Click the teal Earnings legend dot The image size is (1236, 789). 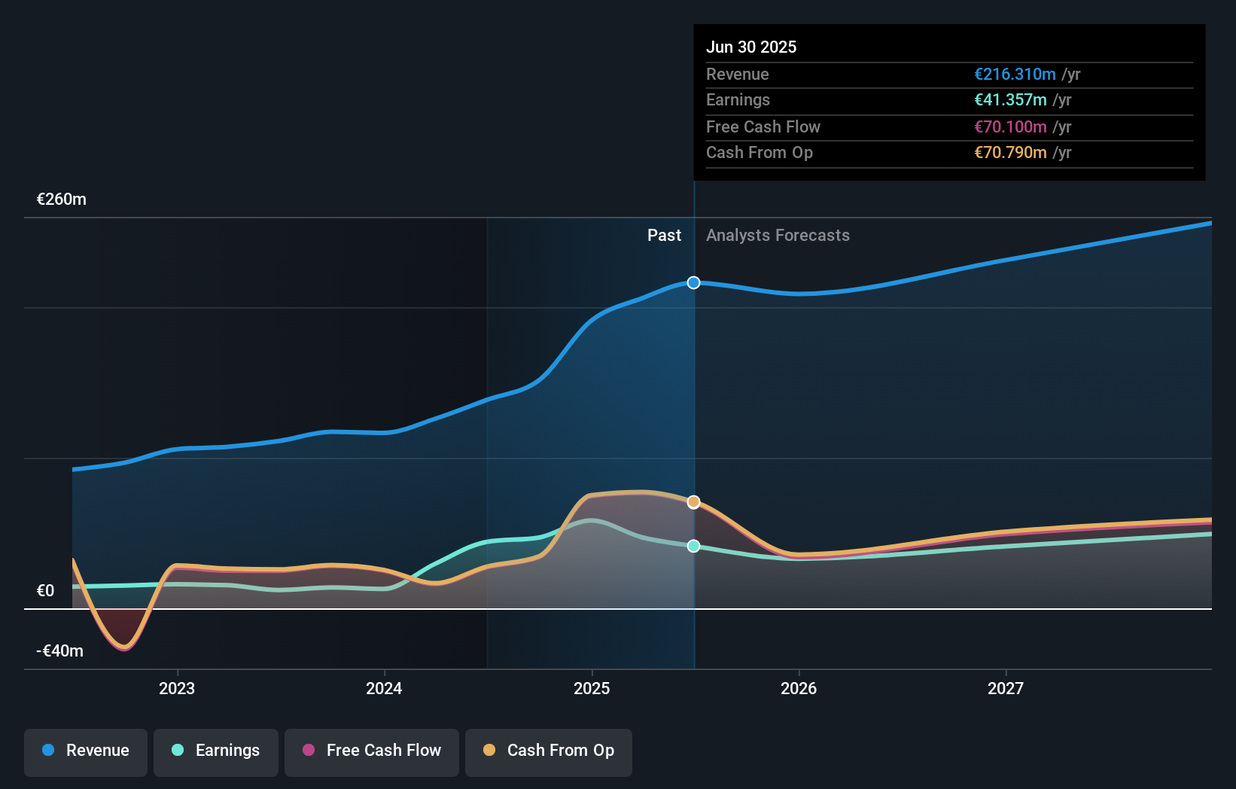pyautogui.click(x=178, y=750)
